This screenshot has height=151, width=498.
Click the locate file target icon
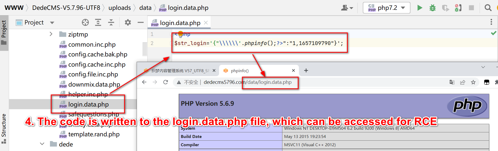85,22
